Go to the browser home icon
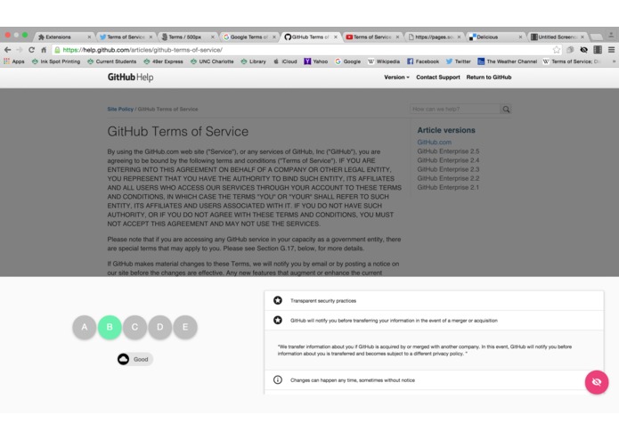619x440 pixels. (x=44, y=50)
